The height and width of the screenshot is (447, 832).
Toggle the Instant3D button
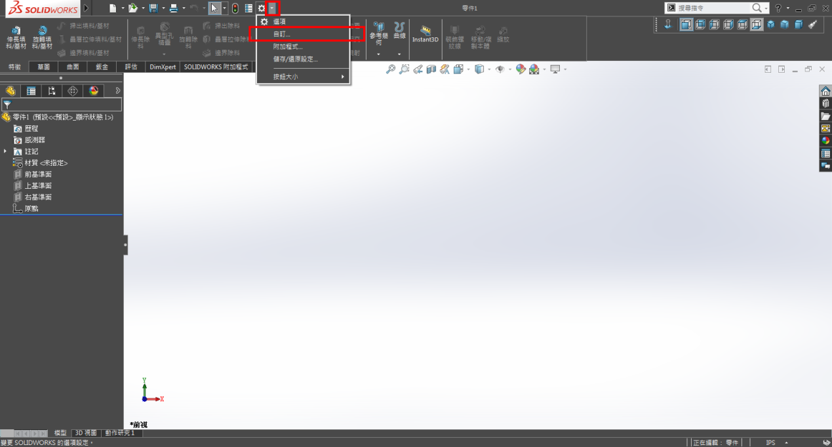coord(426,34)
